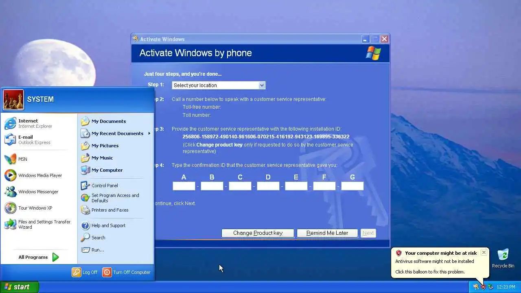Click the Start button on taskbar
This screenshot has height=293, width=521.
coord(20,287)
